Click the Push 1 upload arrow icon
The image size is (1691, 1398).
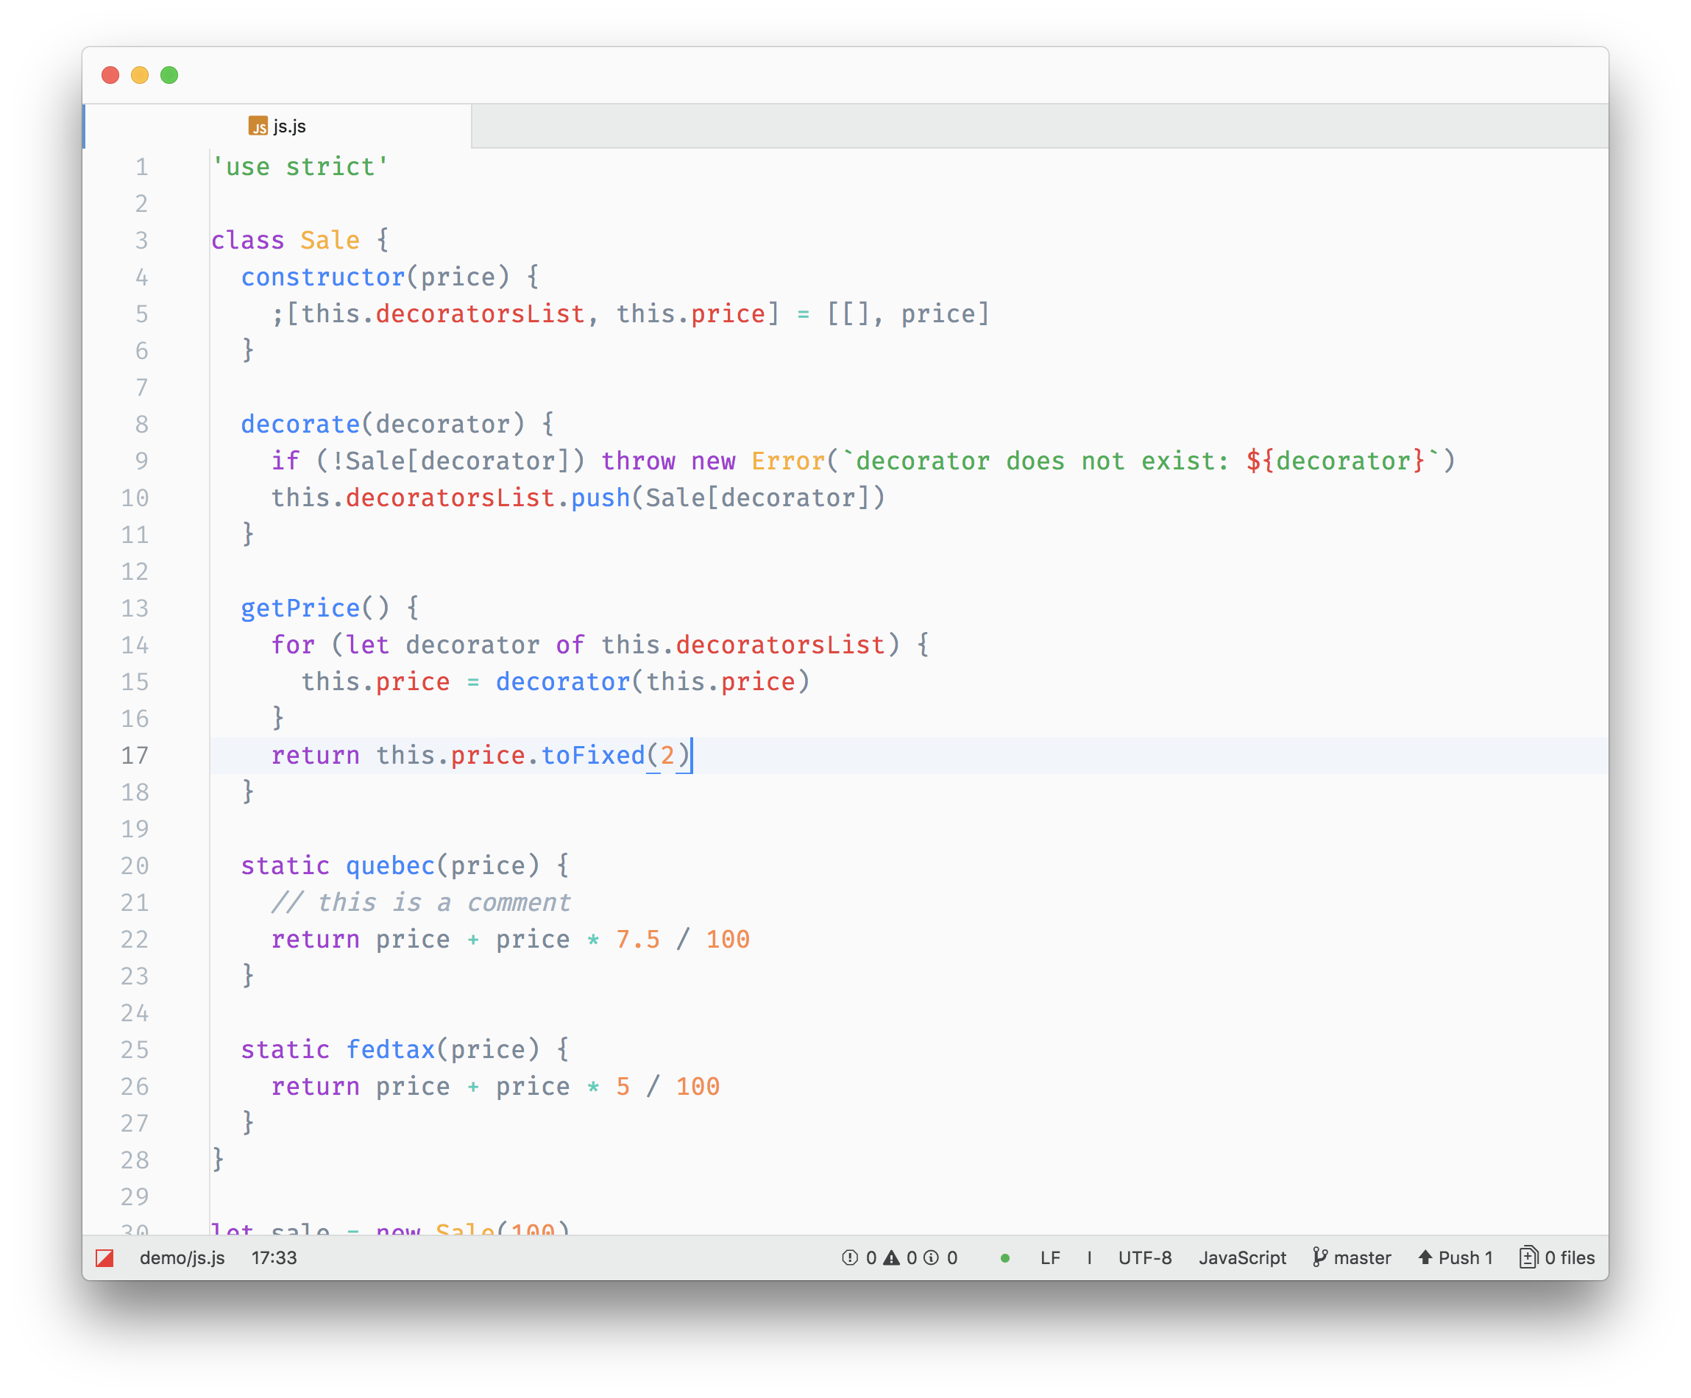tap(1426, 1258)
